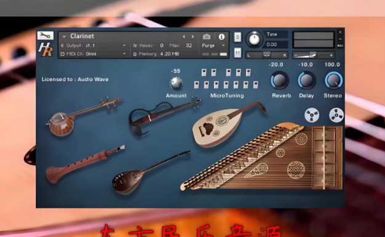Image resolution: width=385 pixels, height=237 pixels.
Task: Click Licensed to : Audio Wave text
Action: 75,79
